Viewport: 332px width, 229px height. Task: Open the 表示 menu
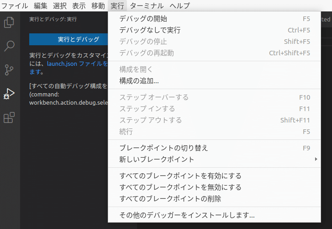click(79, 6)
